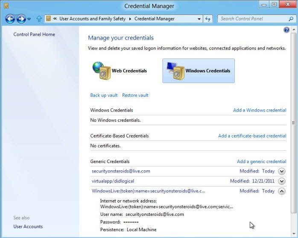The height and width of the screenshot is (238, 298).
Task: Collapse the WindowsLive:(token) credential chevron
Action: (282, 191)
